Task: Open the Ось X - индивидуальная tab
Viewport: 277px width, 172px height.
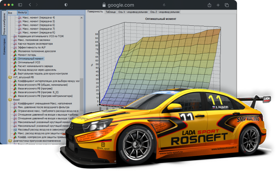Action: [x=133, y=12]
